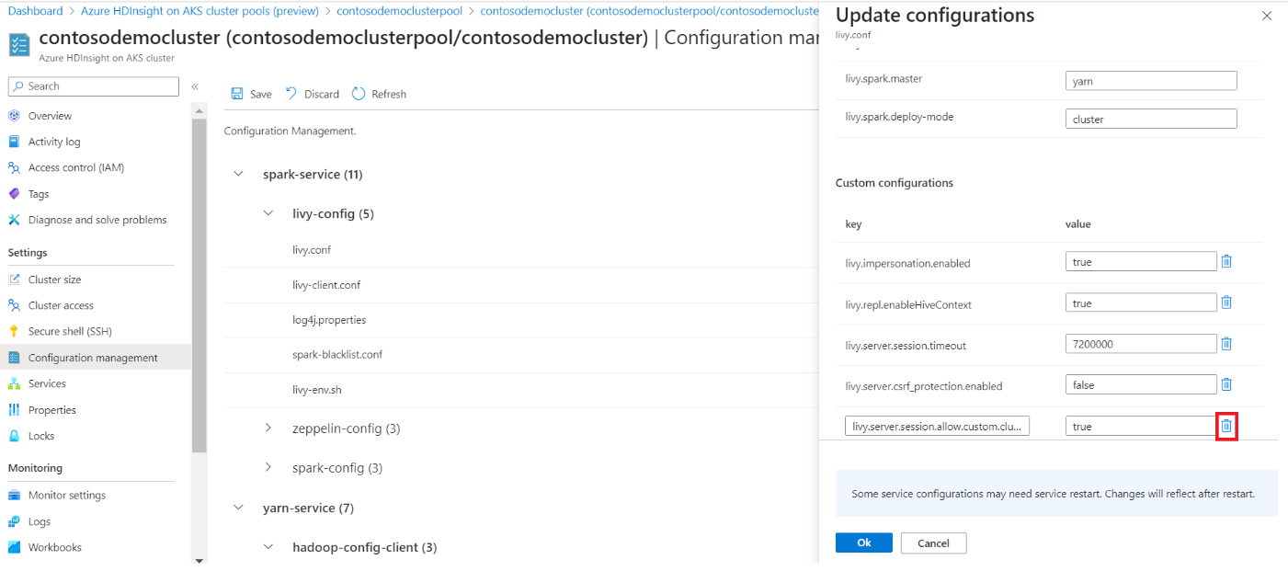Collapse the livy-config (5) group
The width and height of the screenshot is (1288, 571).
pyautogui.click(x=268, y=213)
